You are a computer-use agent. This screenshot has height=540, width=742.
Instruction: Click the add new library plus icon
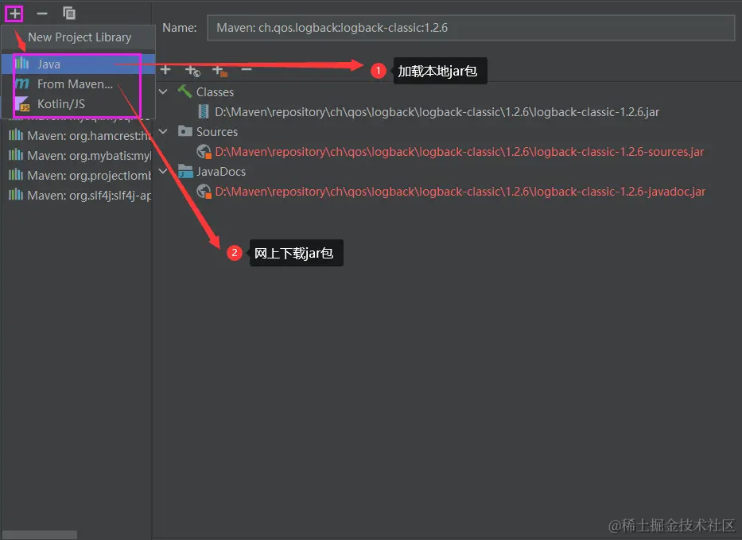[x=14, y=14]
